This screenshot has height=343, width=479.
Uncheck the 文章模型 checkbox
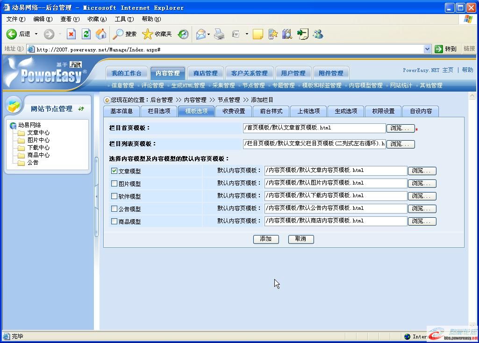point(114,170)
